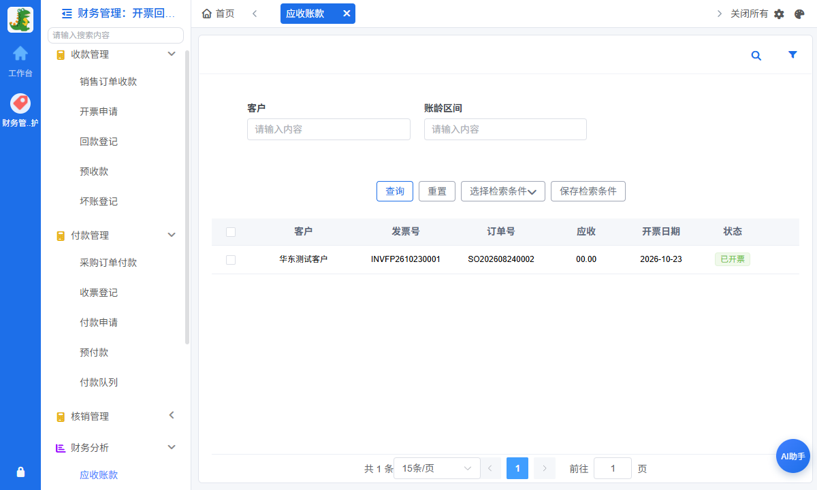Open 坏账登记 menu item
The image size is (817, 490).
click(99, 201)
